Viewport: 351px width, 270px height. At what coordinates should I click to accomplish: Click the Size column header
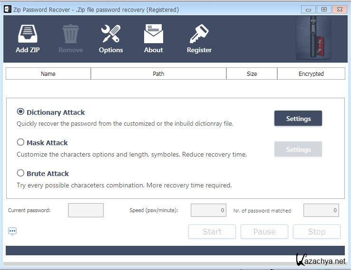click(252, 74)
